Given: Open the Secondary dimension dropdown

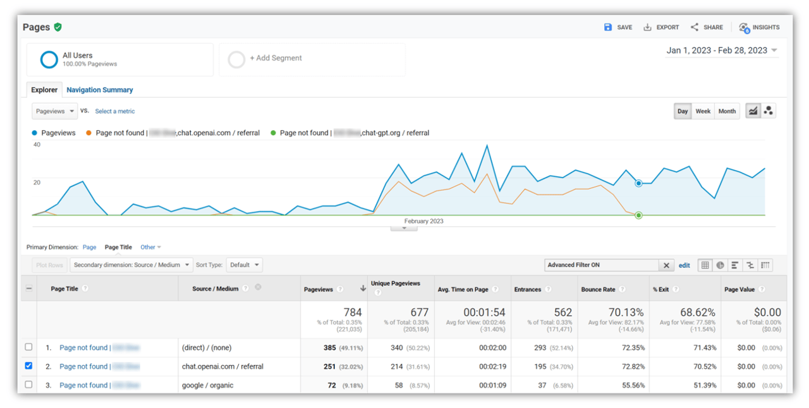Looking at the screenshot, I should point(131,265).
